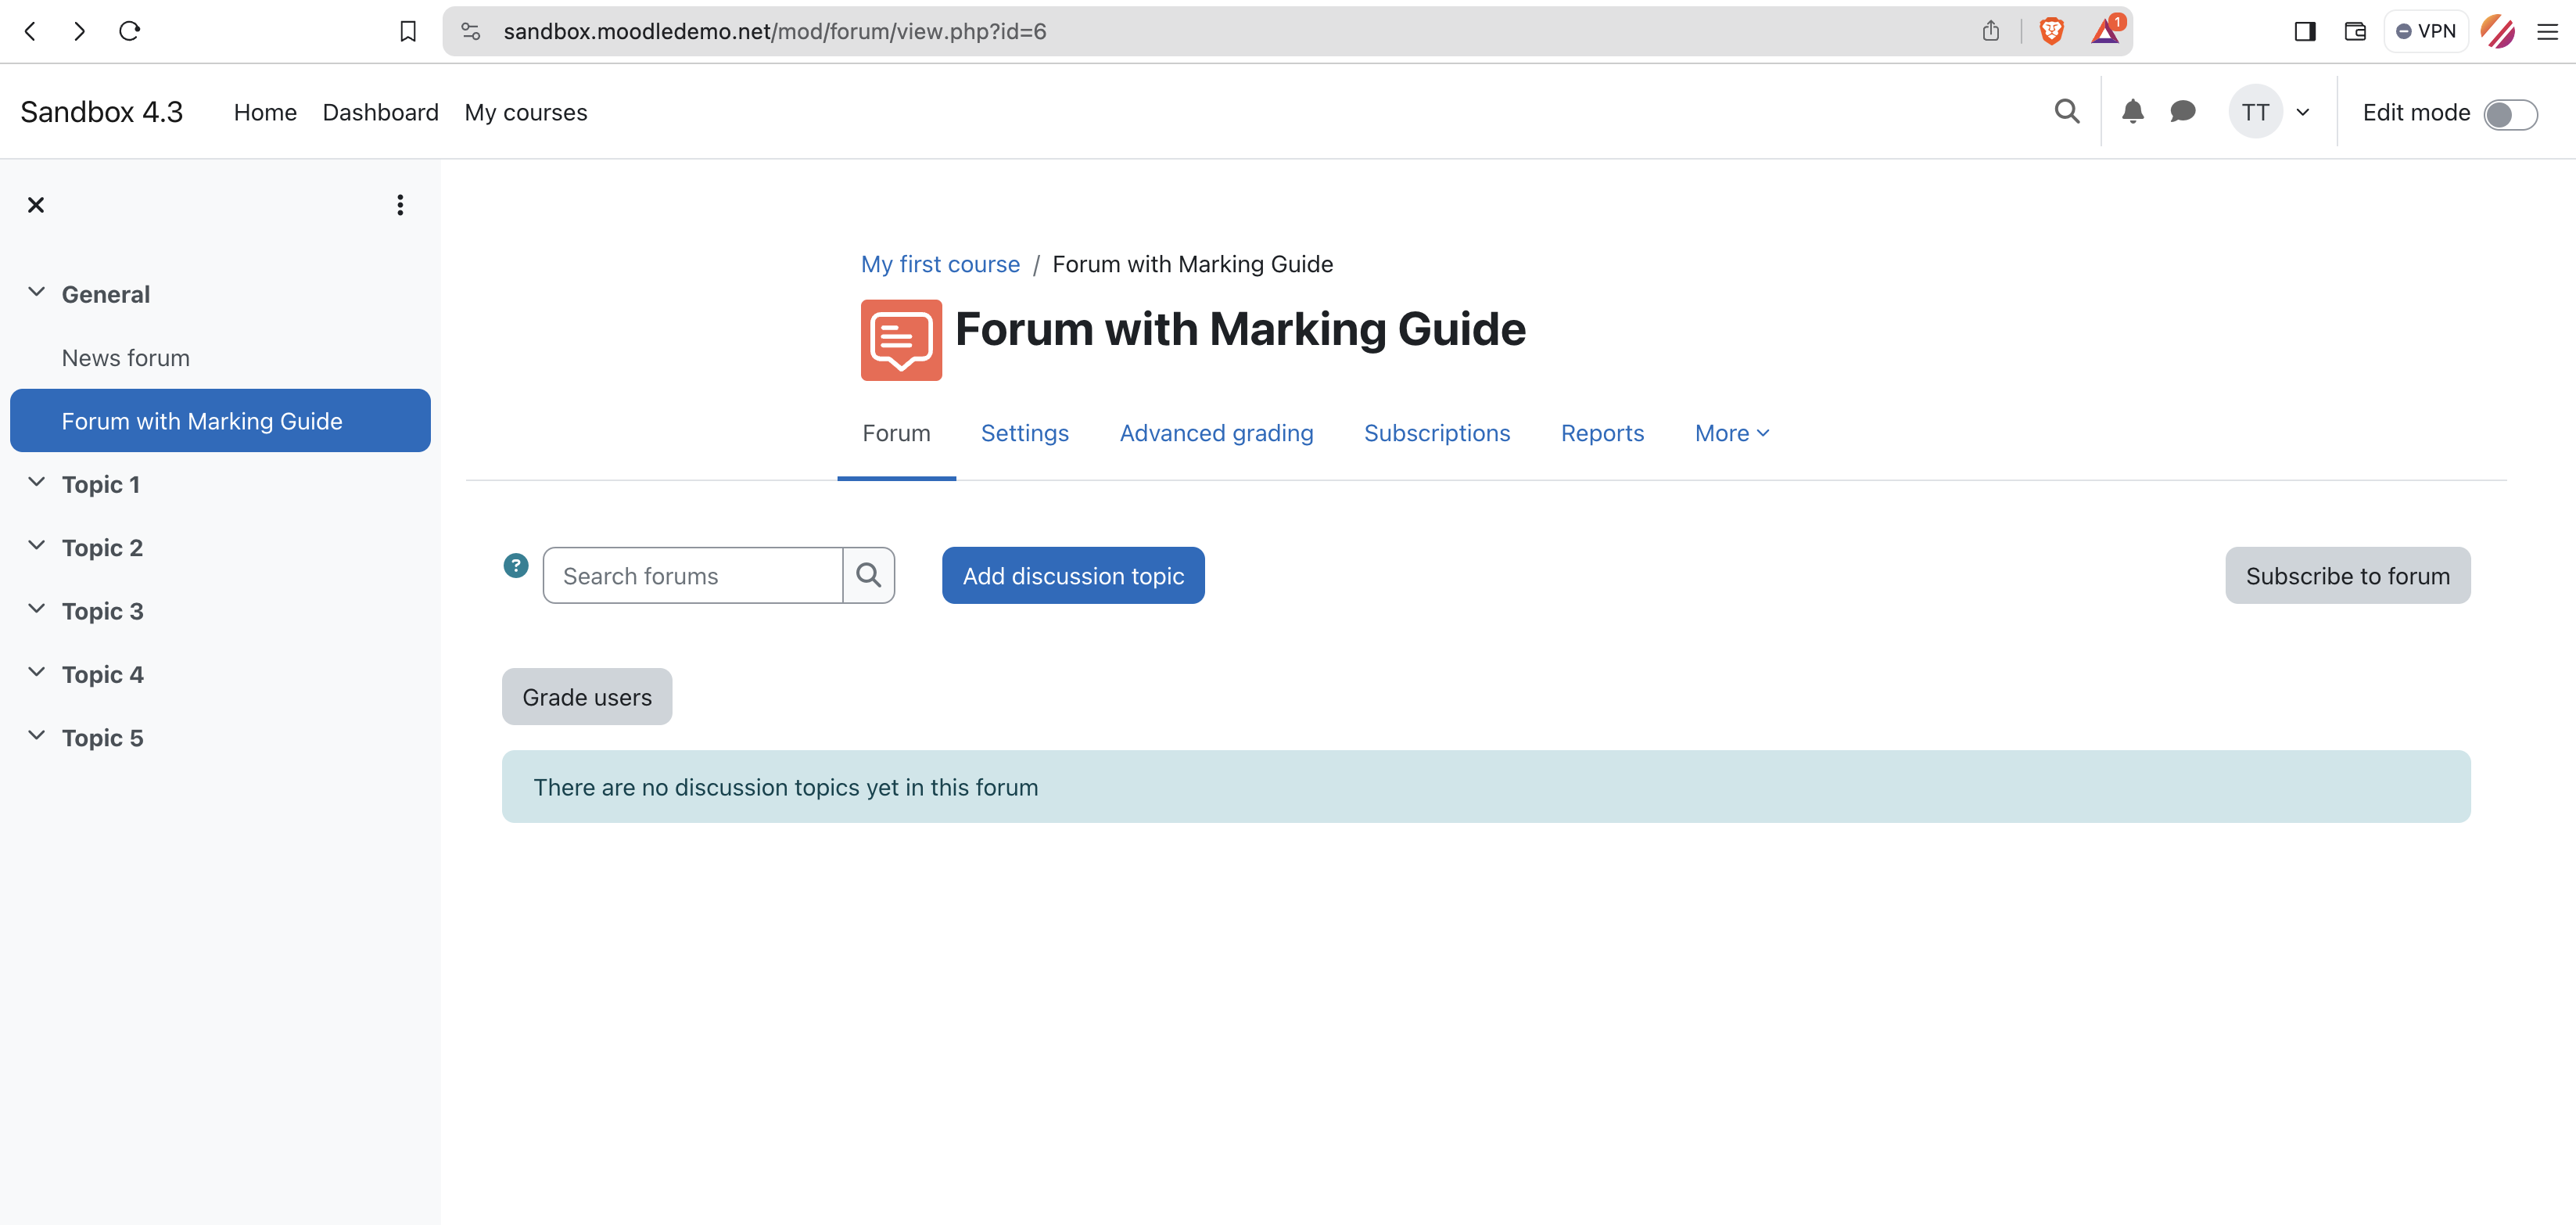2576x1225 pixels.
Task: Reload the page with the refresh icon
Action: (x=129, y=31)
